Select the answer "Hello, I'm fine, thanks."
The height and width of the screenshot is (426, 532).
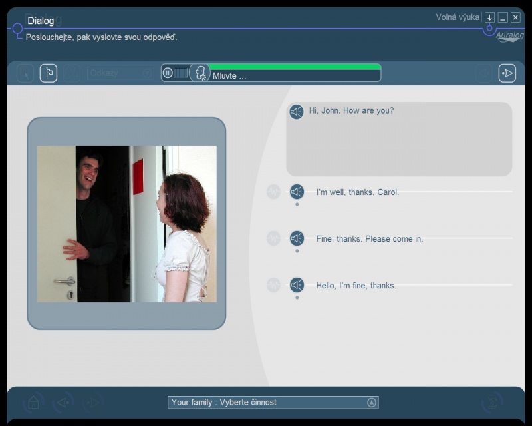point(356,286)
